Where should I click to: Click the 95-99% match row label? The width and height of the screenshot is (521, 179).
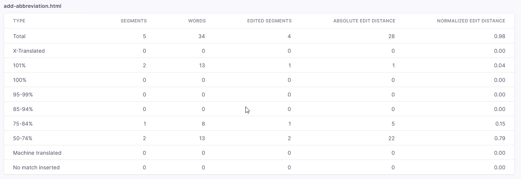[23, 95]
